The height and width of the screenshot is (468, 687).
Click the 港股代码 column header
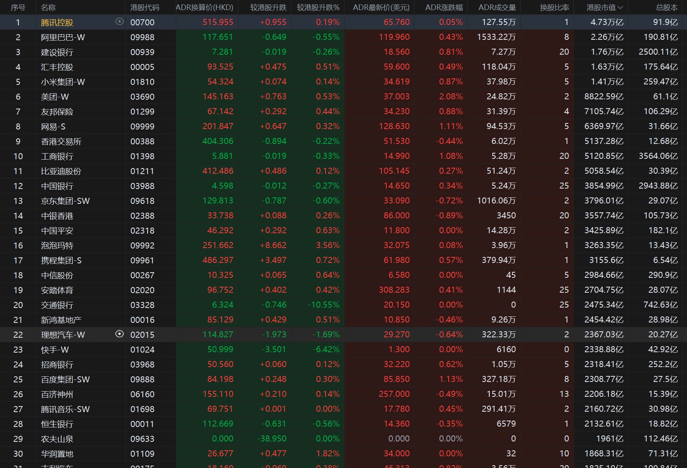[144, 8]
